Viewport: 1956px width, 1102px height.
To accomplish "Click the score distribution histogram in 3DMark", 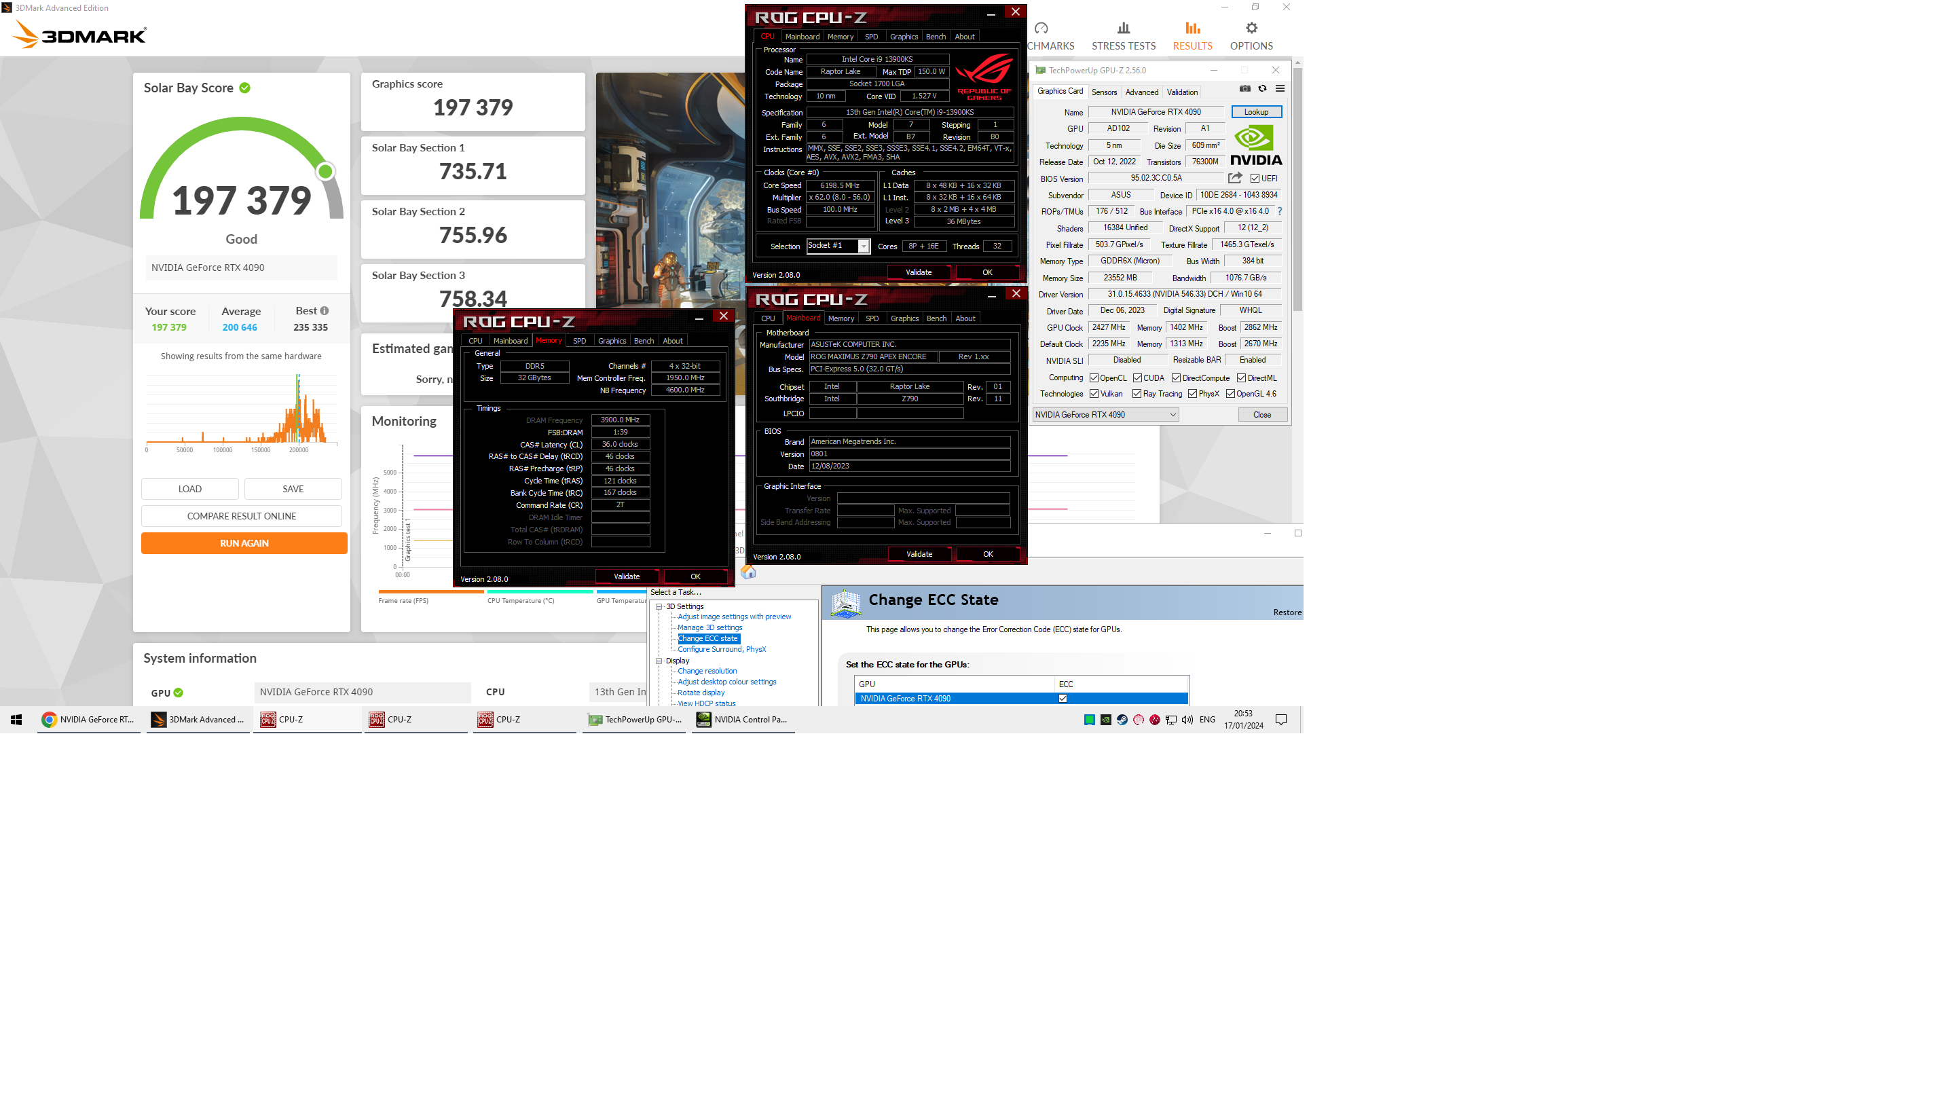I will (x=242, y=410).
